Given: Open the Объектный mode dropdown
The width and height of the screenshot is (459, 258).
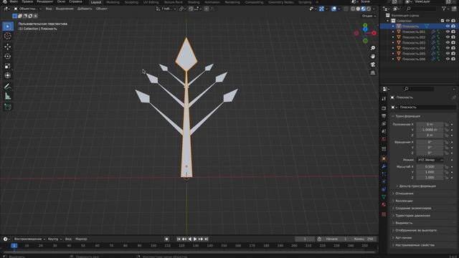Looking at the screenshot, I should (x=28, y=9).
